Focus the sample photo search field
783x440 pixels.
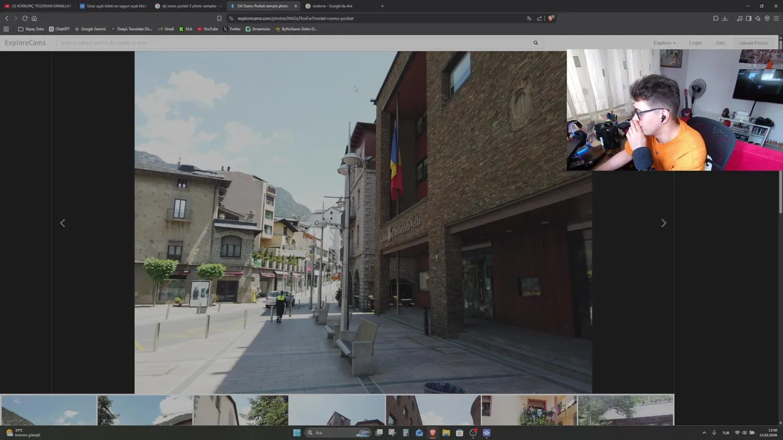point(294,43)
